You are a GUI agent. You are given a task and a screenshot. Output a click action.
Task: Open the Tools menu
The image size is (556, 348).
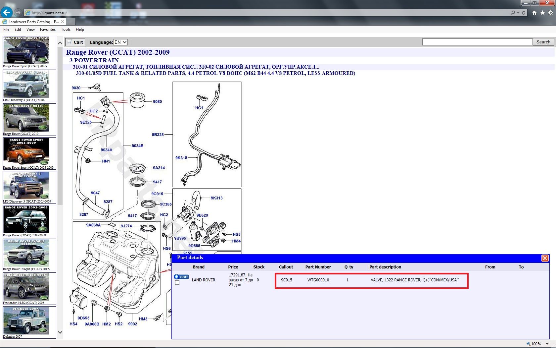[x=66, y=29]
